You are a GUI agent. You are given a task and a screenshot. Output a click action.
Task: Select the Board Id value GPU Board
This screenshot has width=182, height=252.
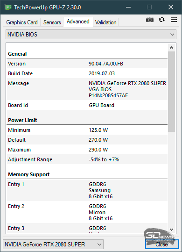pos(101,105)
